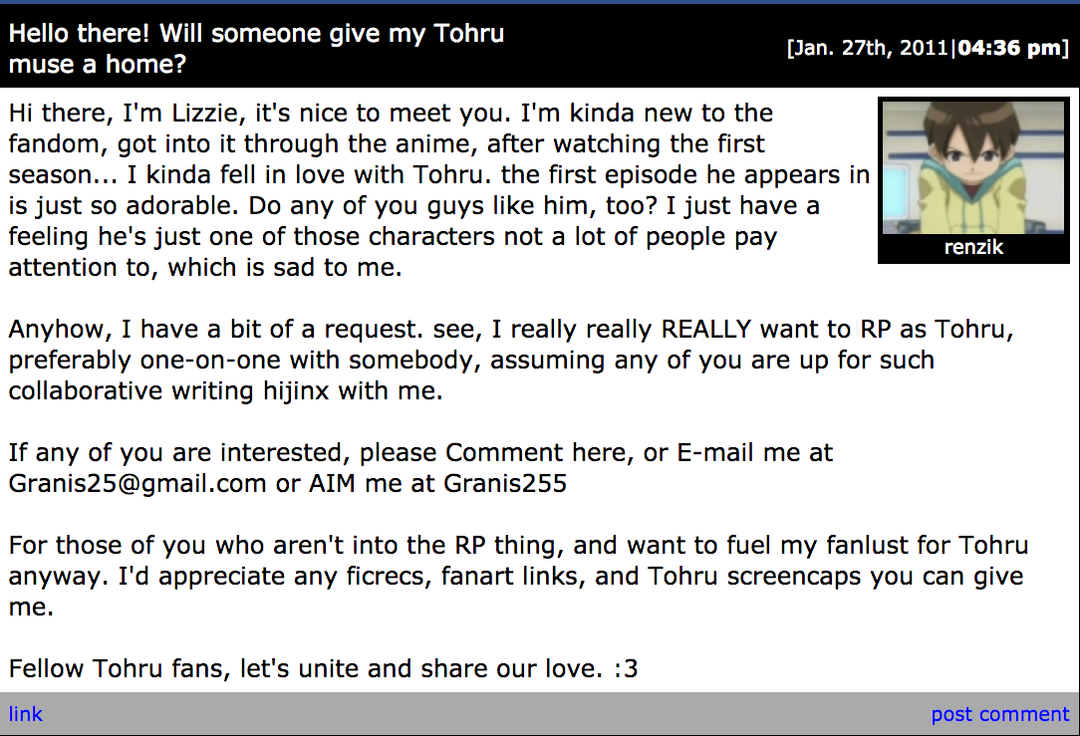Image resolution: width=1080 pixels, height=736 pixels.
Task: Open the renzik username under avatar
Action: coord(973,247)
